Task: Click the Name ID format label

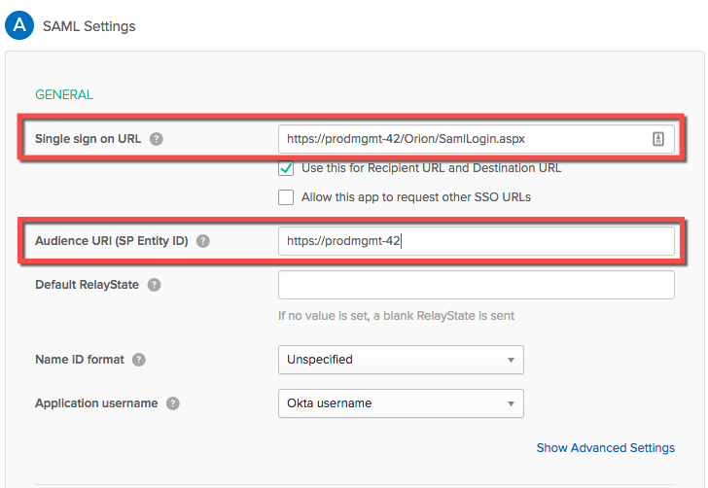Action: pos(80,360)
